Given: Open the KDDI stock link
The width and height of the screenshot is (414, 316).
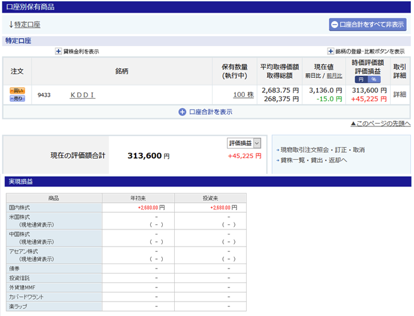Looking at the screenshot, I should tap(82, 95).
